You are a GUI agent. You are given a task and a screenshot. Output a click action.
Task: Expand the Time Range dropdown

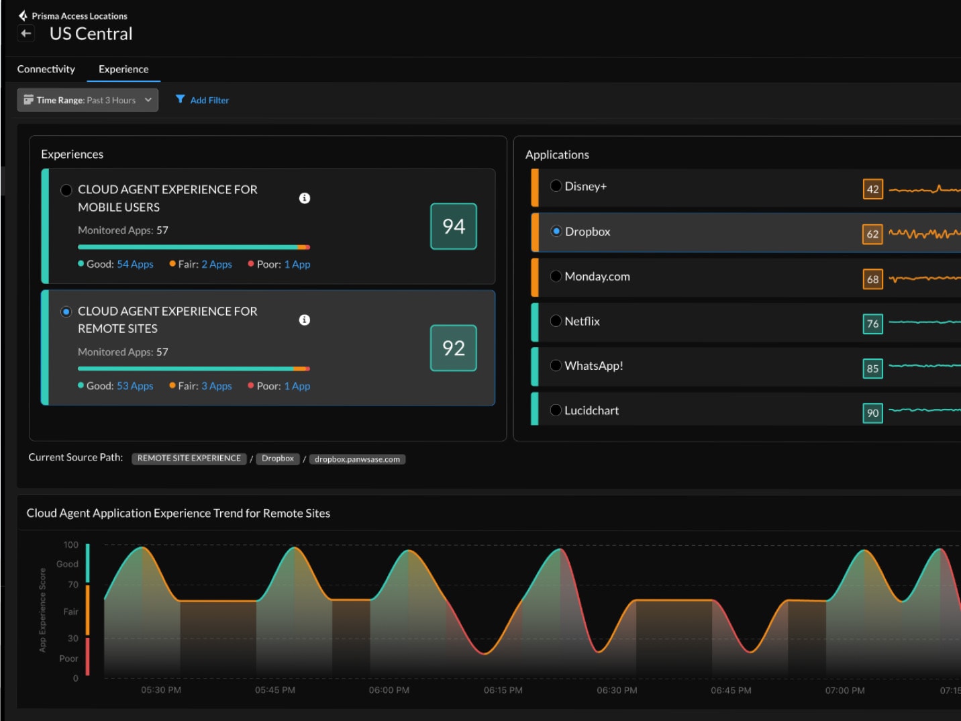click(87, 100)
